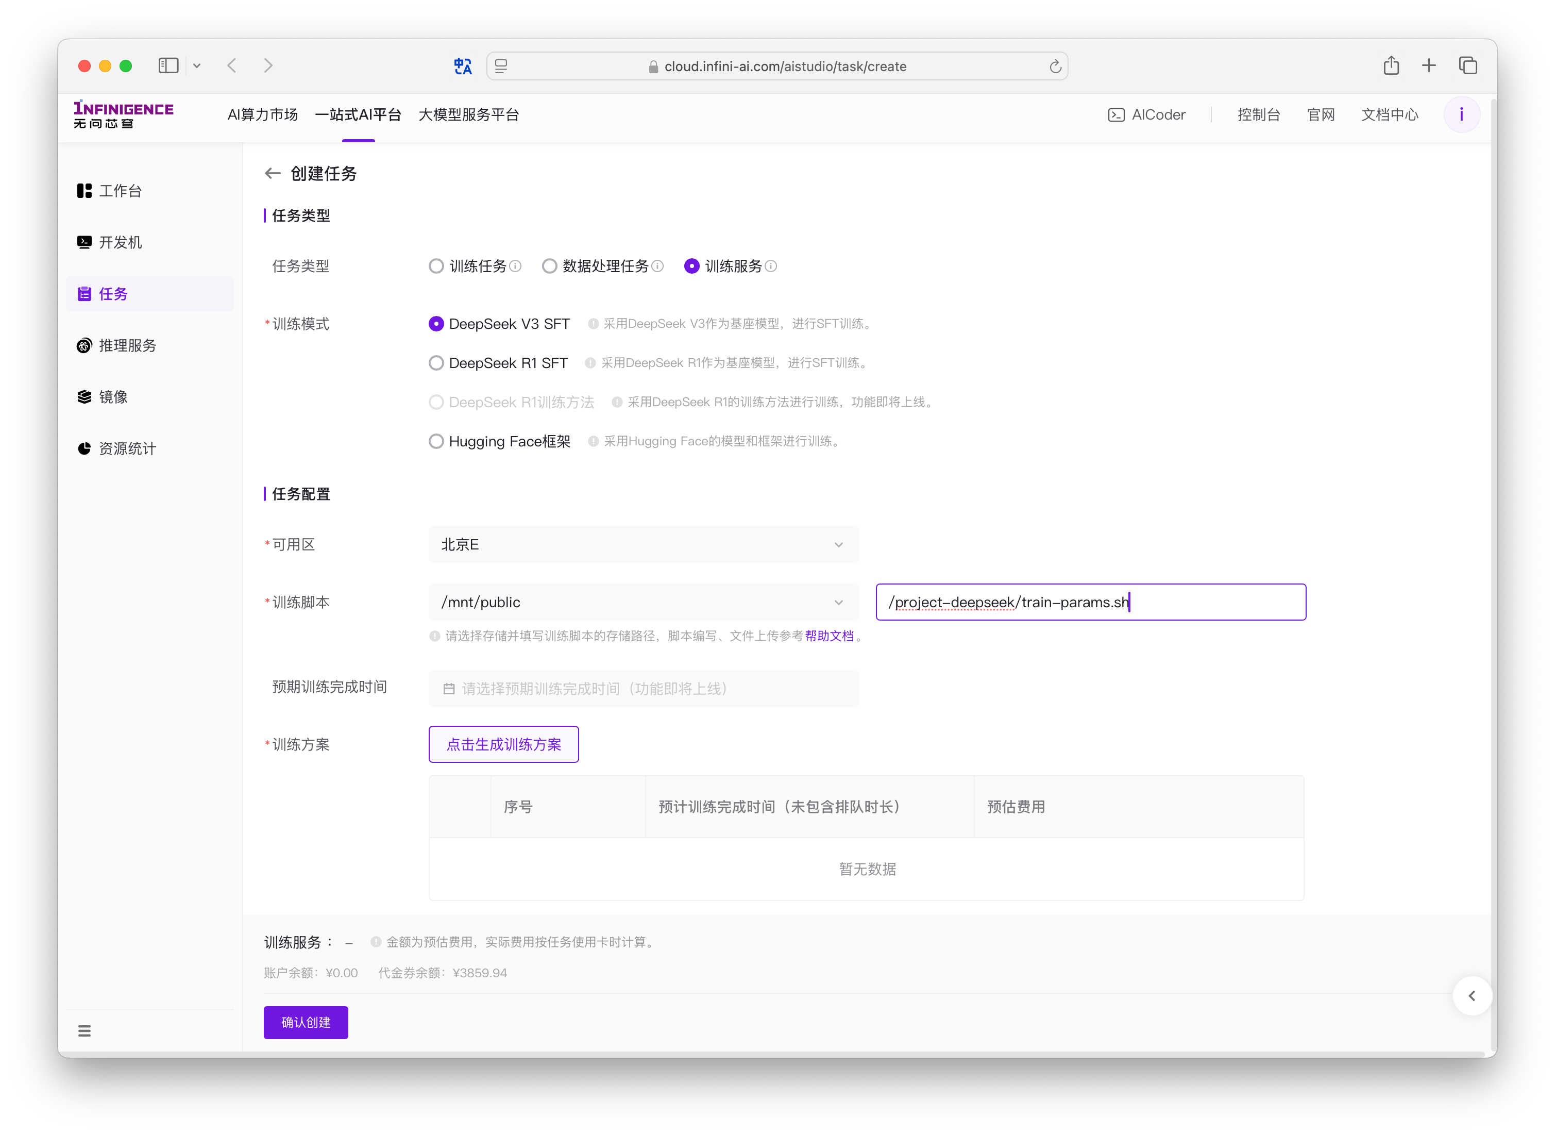Click the translate page icon
This screenshot has height=1134, width=1555.
click(x=463, y=66)
